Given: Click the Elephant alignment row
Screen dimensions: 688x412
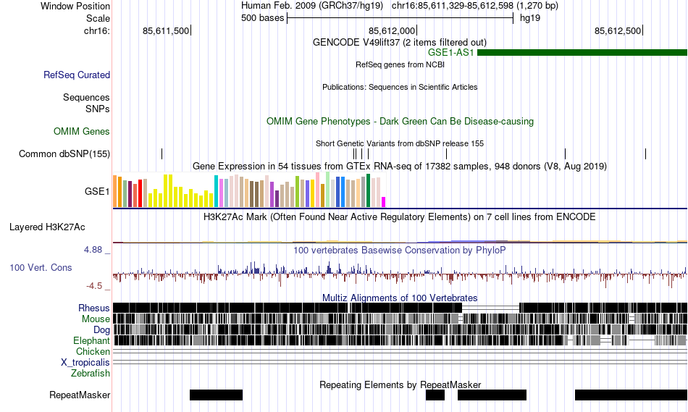Looking at the screenshot, I should [x=400, y=340].
